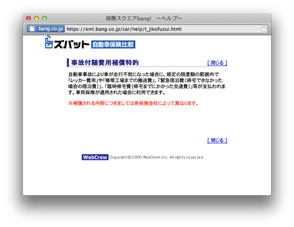Click the paragraph starting 自動車事故により

147,84
